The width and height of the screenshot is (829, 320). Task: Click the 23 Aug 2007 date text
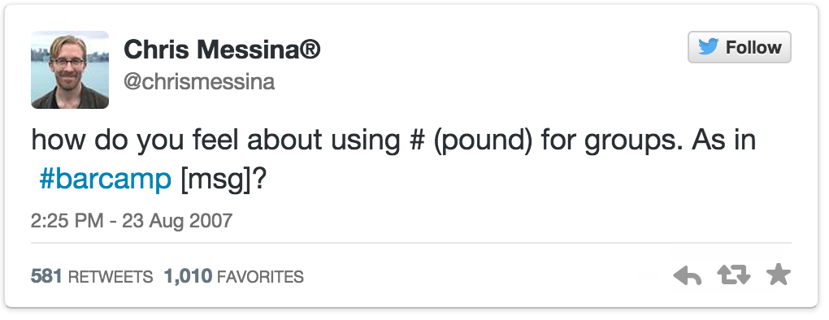pyautogui.click(x=177, y=219)
